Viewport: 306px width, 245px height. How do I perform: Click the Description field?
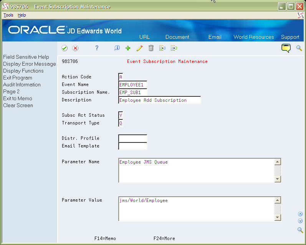160,100
